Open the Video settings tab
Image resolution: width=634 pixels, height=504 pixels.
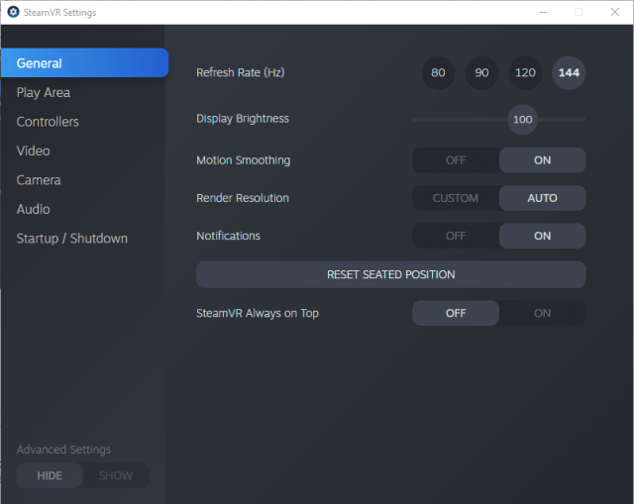(33, 151)
